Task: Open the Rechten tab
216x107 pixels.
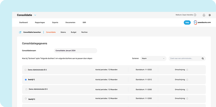Action: click(x=84, y=32)
